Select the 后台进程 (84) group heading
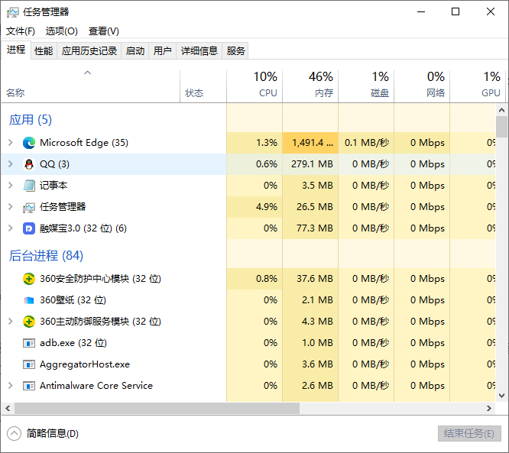Viewport: 509px width, 453px height. pos(46,256)
